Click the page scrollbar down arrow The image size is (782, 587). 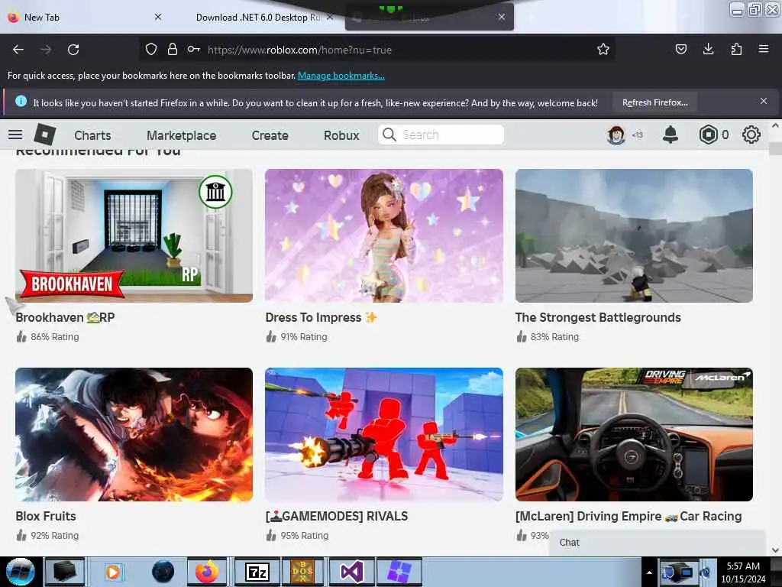tap(775, 550)
